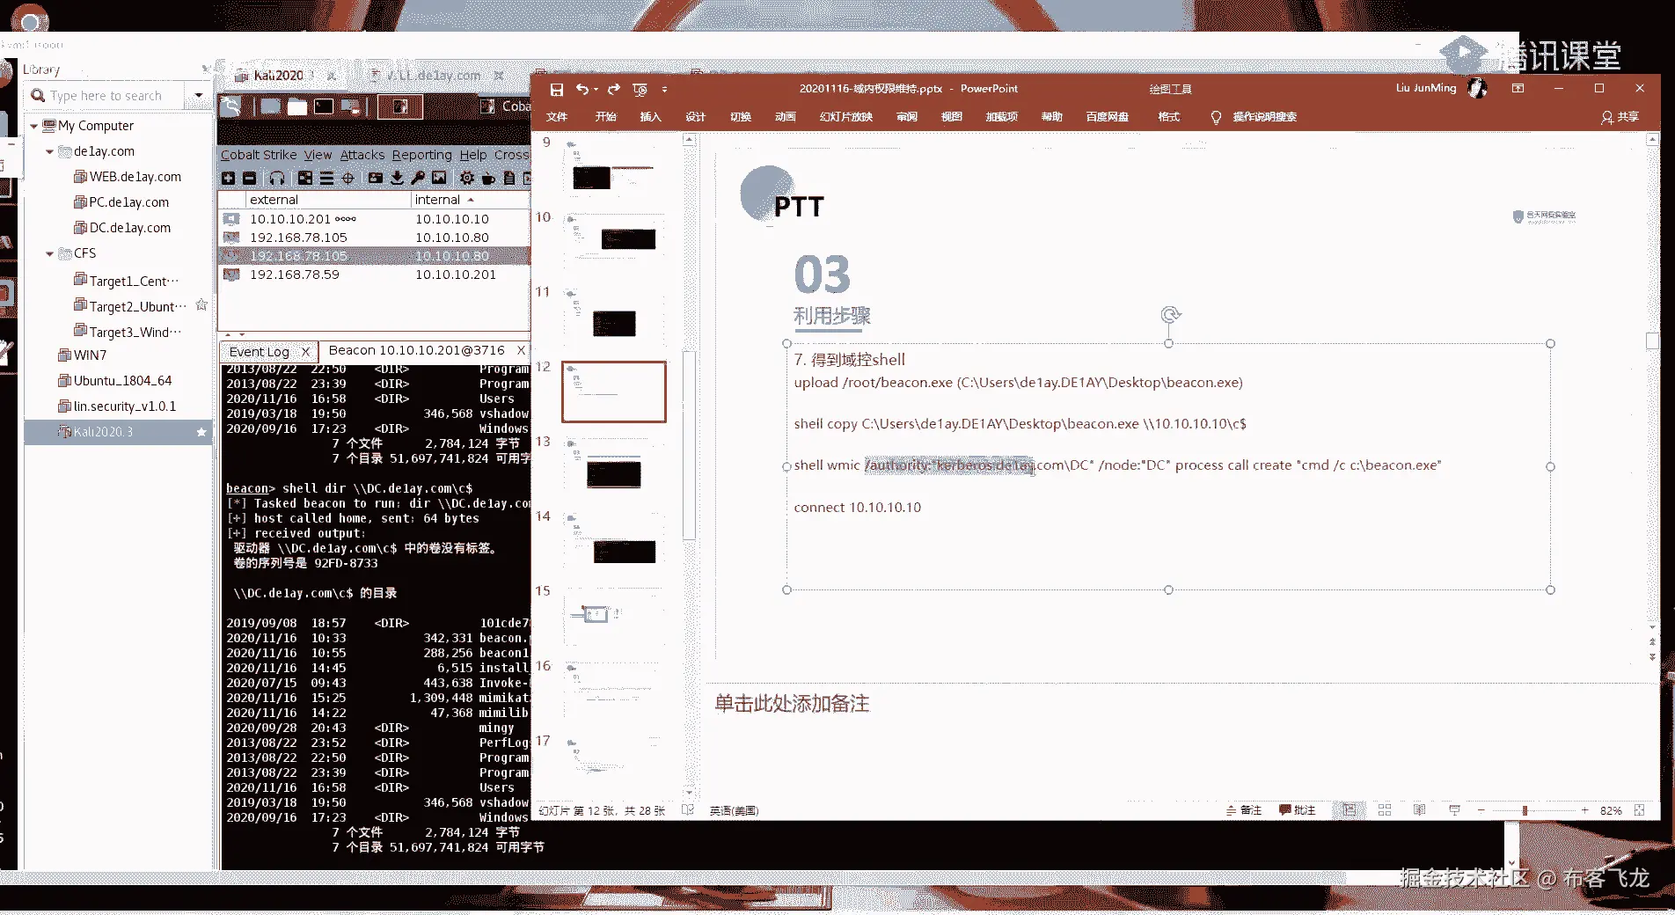Undo the last PowerPoint action
Screen dimensions: 1675x915
pos(581,89)
